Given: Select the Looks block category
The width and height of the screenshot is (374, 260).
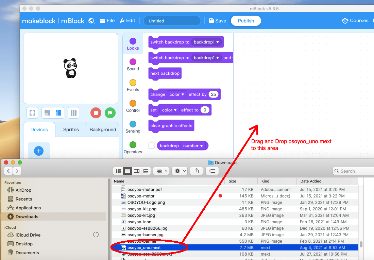Looking at the screenshot, I should [x=133, y=44].
